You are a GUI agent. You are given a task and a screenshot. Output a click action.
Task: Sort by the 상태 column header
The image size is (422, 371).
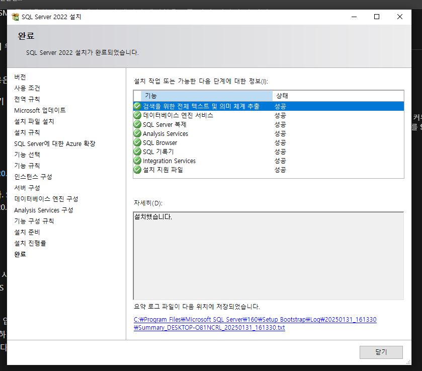338,96
